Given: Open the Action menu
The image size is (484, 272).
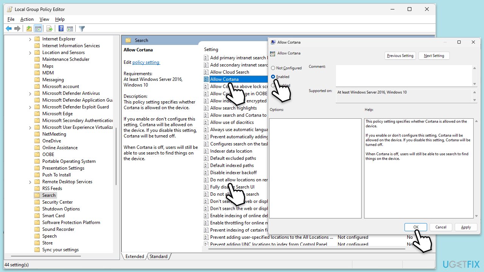Looking at the screenshot, I should (x=27, y=19).
